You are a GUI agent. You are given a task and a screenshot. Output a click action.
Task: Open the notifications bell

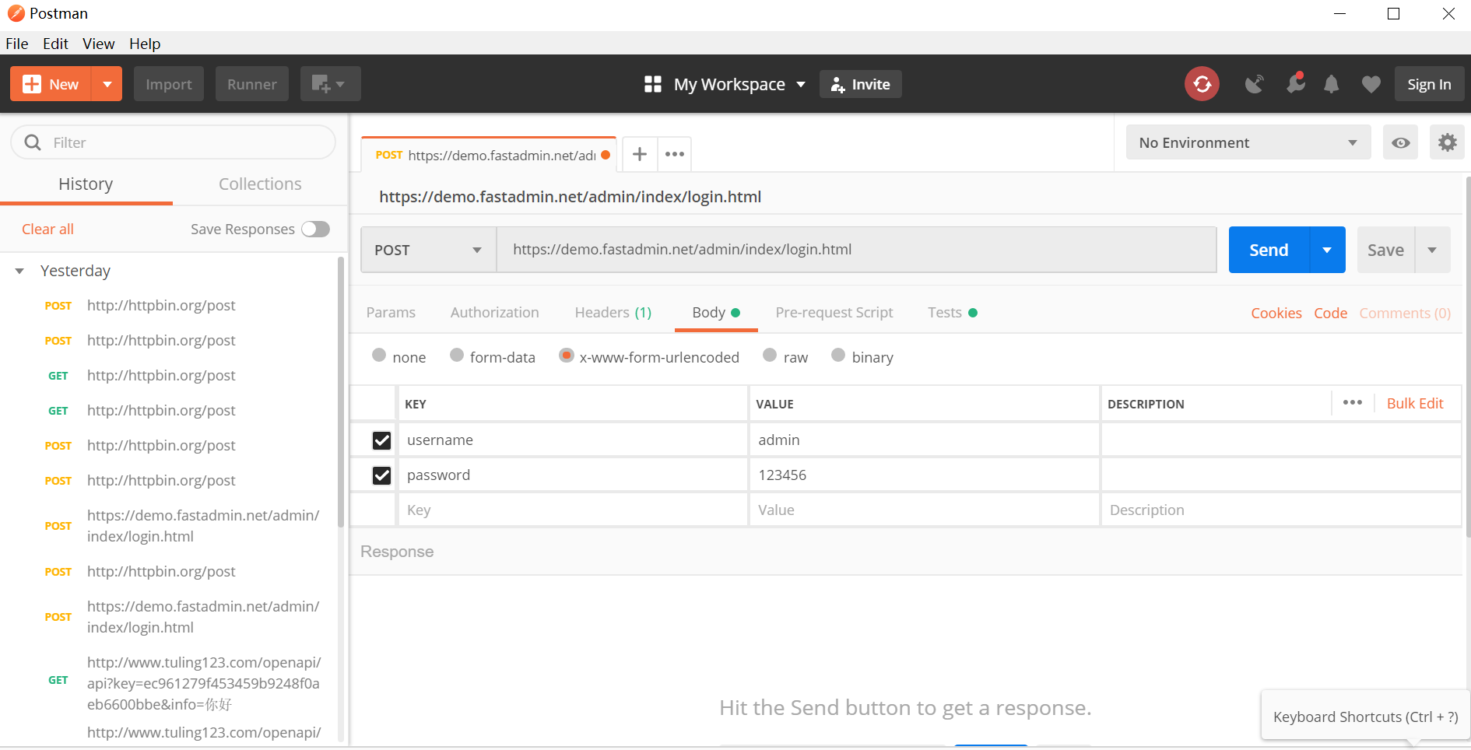click(x=1332, y=84)
